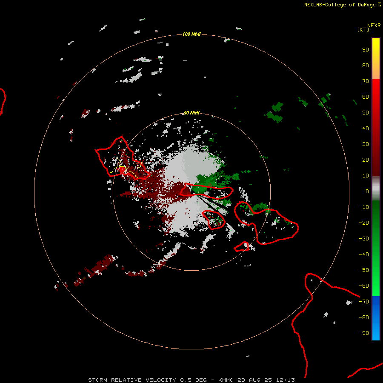
Task: Click the blue bottom segment of the color bar
Action: (376, 318)
